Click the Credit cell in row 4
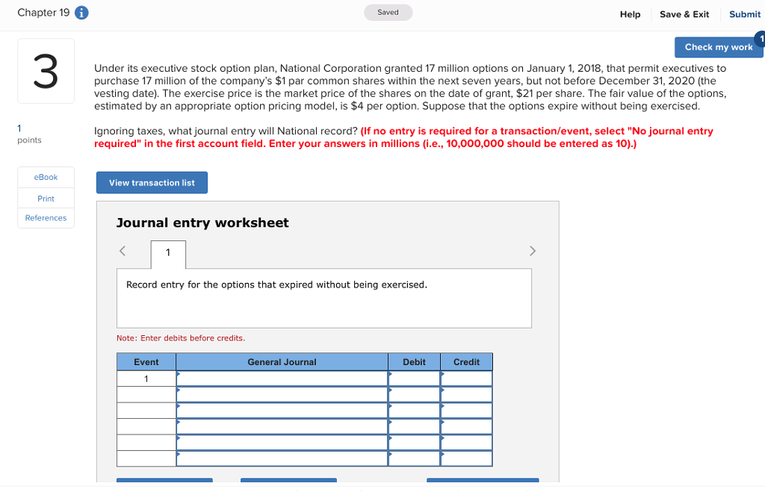The width and height of the screenshot is (765, 492). point(466,426)
